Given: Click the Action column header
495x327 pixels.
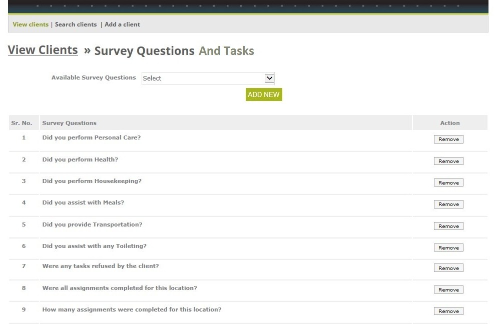Looking at the screenshot, I should click(x=449, y=123).
